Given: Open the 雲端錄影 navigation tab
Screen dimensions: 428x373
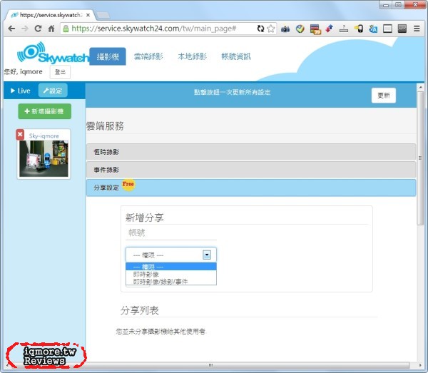Looking at the screenshot, I should pyautogui.click(x=148, y=56).
